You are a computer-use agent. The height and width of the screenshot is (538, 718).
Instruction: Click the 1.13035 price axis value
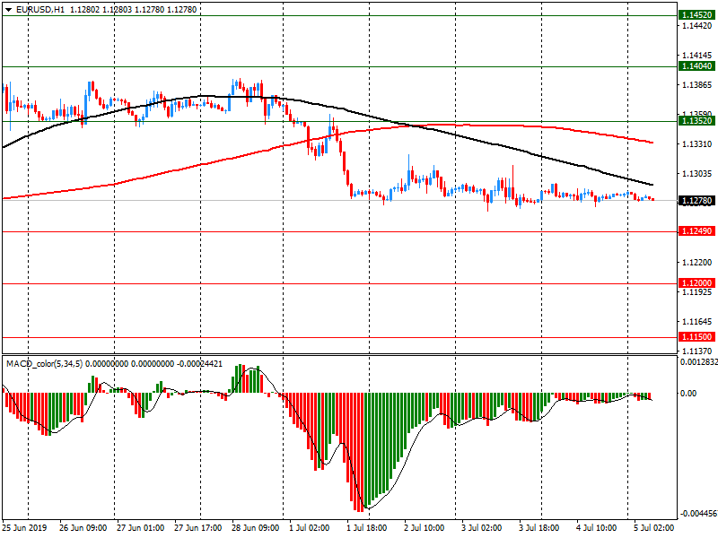click(x=697, y=174)
